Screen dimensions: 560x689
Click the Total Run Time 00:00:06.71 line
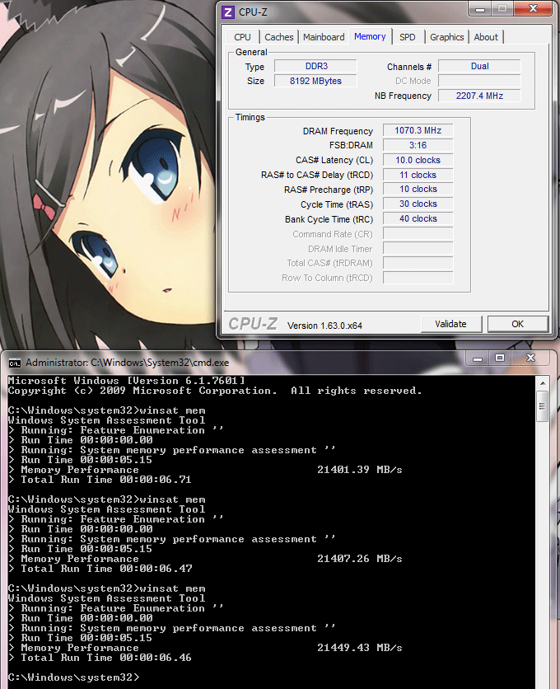tap(100, 480)
